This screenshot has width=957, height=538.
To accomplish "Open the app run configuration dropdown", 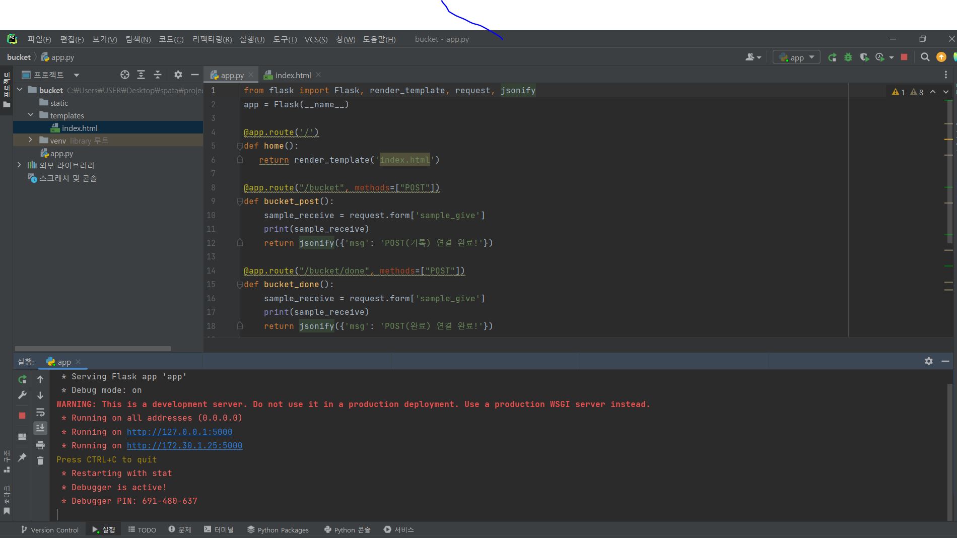I will pos(796,57).
